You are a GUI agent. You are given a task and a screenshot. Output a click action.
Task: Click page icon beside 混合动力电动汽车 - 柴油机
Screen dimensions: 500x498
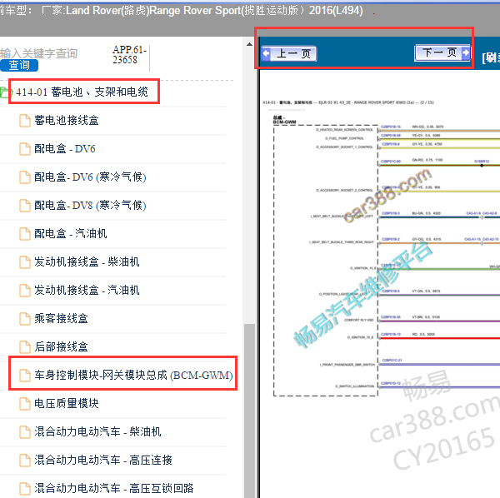coord(25,432)
